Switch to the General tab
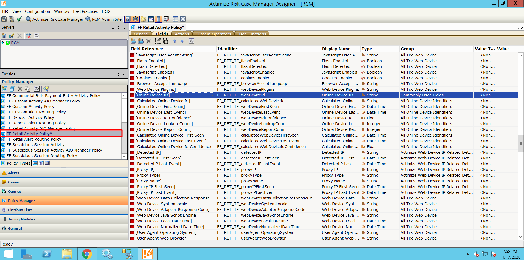 [141, 34]
